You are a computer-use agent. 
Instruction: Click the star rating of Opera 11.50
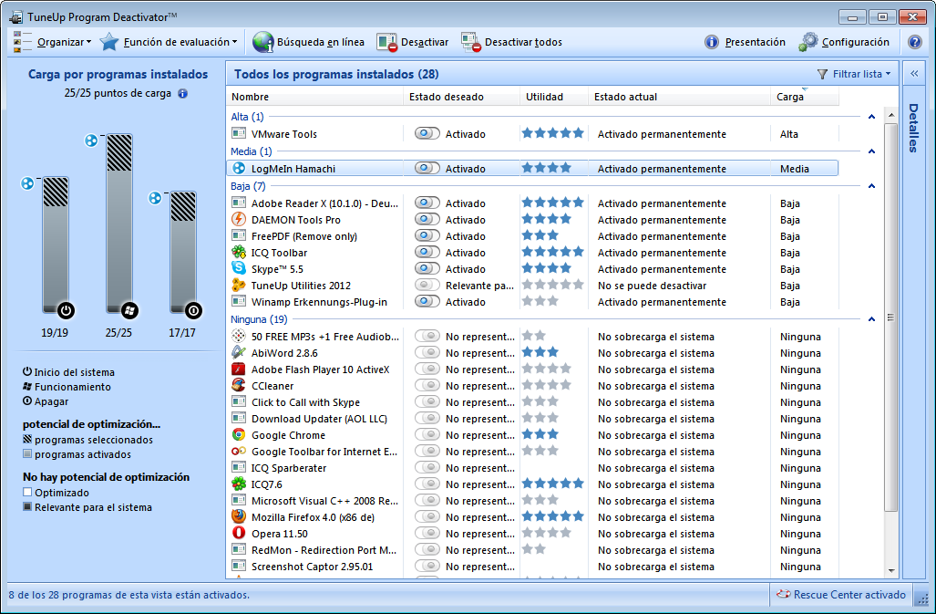(546, 534)
